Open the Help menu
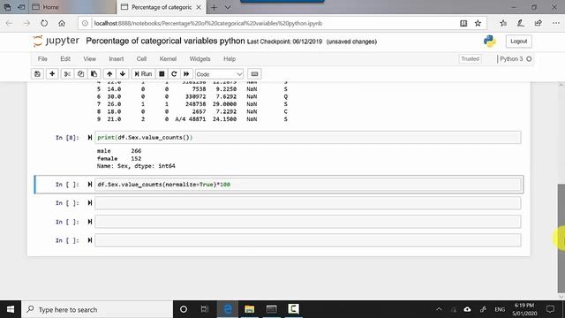Screen dimensions: 565x318 [x=230, y=59]
